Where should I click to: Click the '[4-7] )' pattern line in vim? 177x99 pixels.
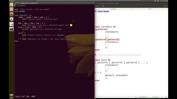(x=22, y=33)
